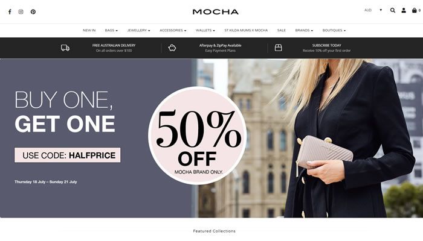This screenshot has width=423, height=241.
Task: Click the piggy bank payment icon
Action: pos(172,48)
